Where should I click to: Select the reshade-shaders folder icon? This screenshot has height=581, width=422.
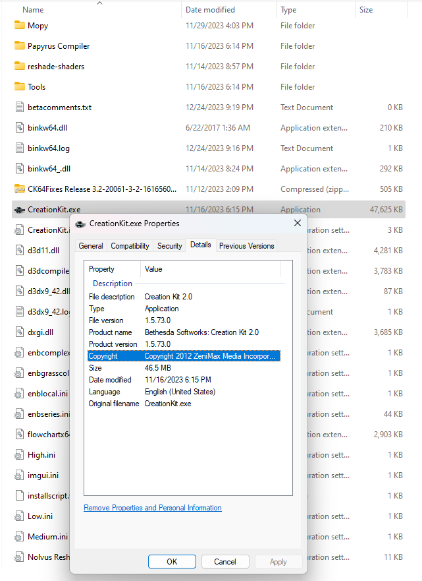click(x=20, y=66)
